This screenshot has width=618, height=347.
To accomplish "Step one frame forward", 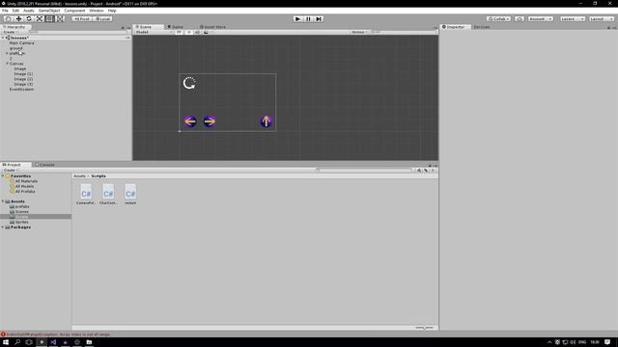I will (319, 19).
